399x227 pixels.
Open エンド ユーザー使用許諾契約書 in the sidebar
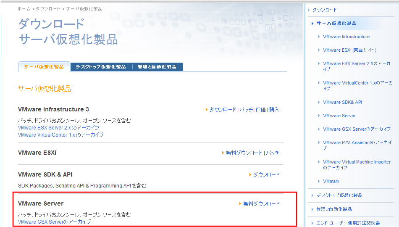click(348, 223)
